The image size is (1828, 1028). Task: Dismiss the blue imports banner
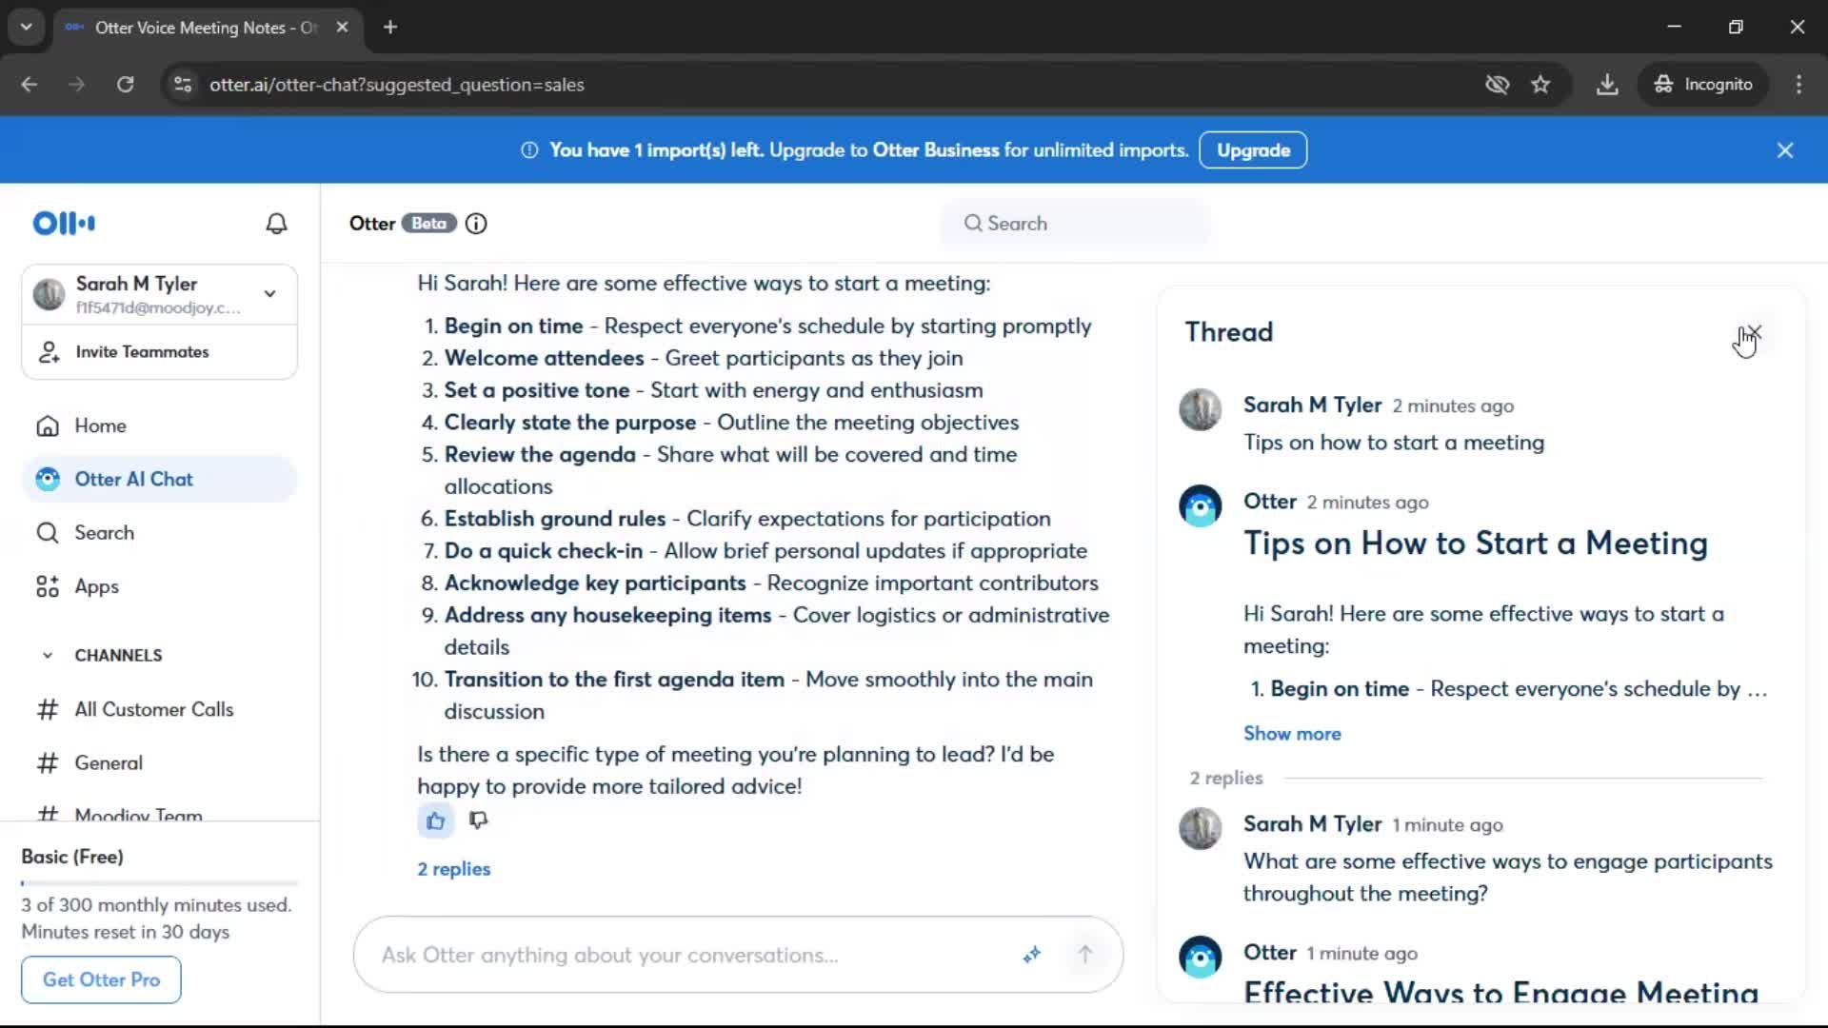pyautogui.click(x=1785, y=150)
